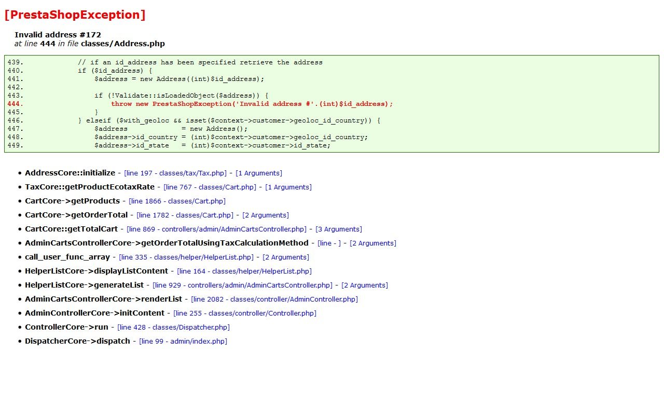Screen dimensions: 664x395
Task: Open the line 164 classes/helper/HelperList.php link
Action: click(x=244, y=271)
